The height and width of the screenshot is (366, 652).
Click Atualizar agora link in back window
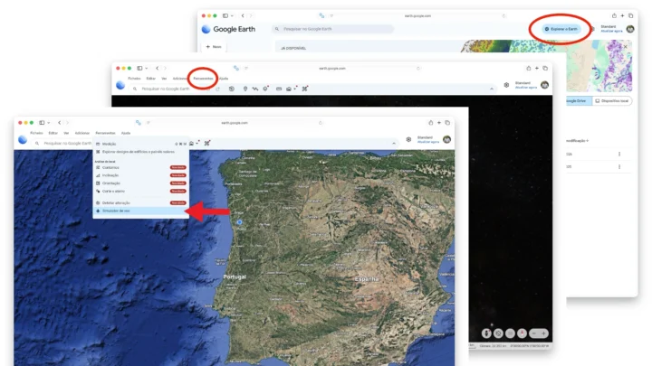coord(611,31)
